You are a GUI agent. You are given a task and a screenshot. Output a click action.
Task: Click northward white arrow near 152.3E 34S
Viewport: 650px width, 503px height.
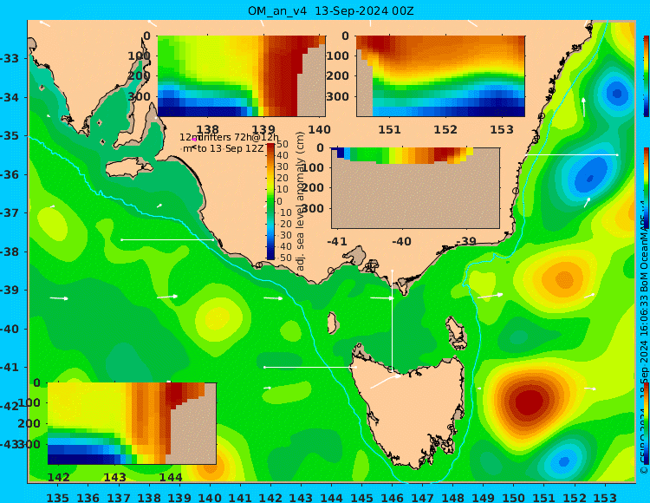click(x=583, y=107)
